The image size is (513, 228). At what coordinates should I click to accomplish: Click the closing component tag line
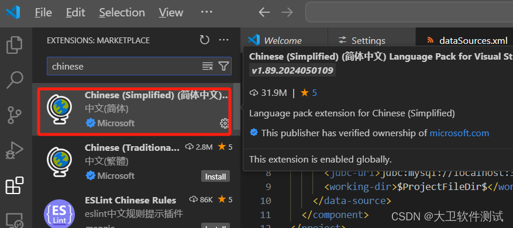pyautogui.click(x=336, y=215)
